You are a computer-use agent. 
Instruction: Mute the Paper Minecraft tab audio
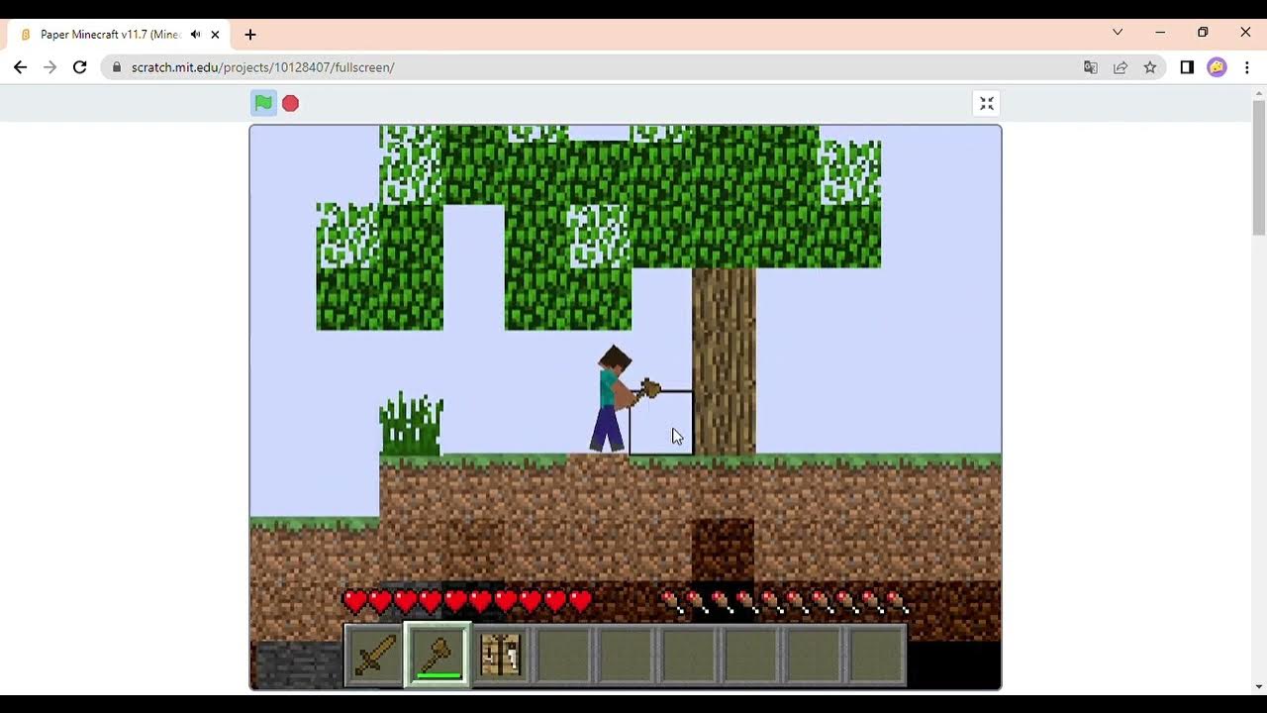tap(195, 34)
